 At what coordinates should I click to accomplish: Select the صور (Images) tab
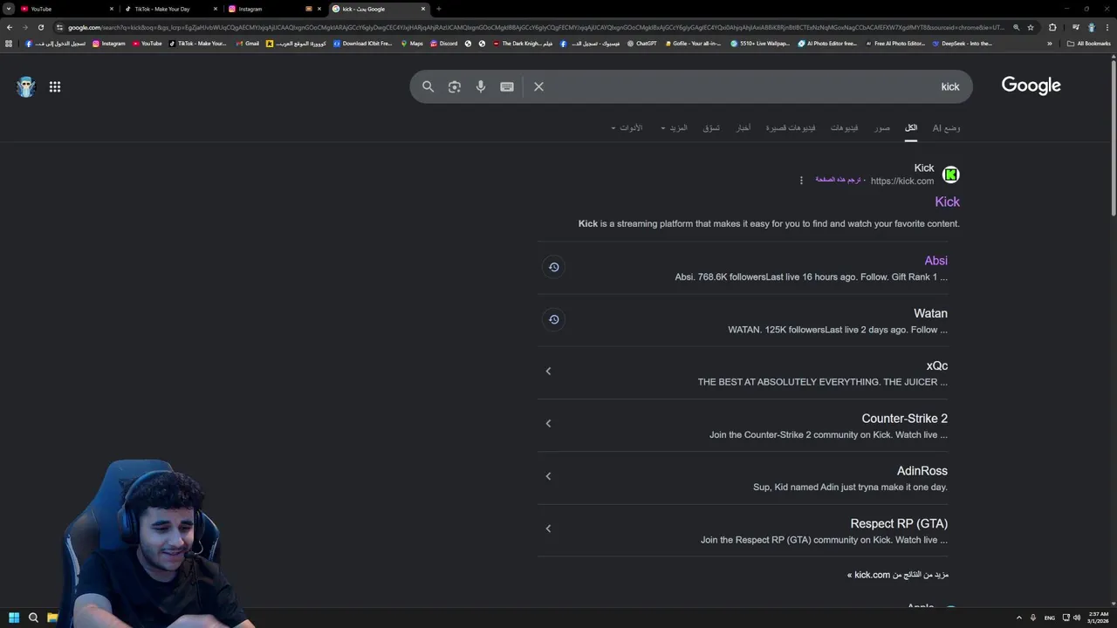coord(882,128)
